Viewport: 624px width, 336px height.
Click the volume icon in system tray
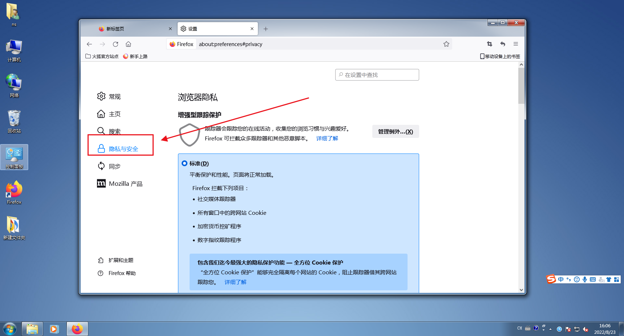tap(585, 329)
